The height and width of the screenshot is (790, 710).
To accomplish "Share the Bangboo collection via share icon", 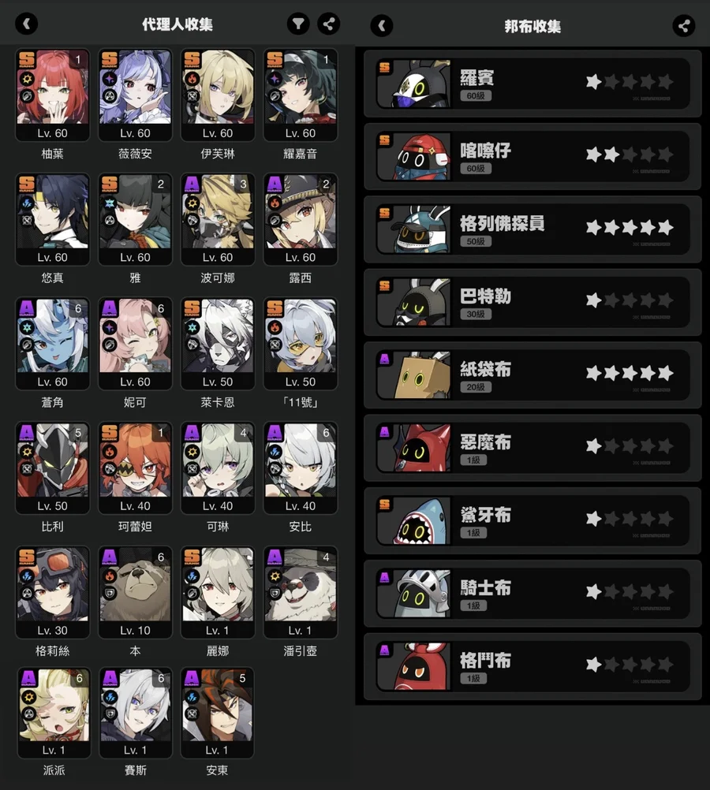I will coord(684,26).
